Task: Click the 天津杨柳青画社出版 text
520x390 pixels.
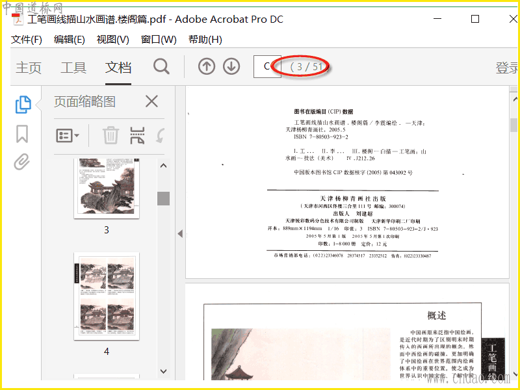Action: coord(353,198)
